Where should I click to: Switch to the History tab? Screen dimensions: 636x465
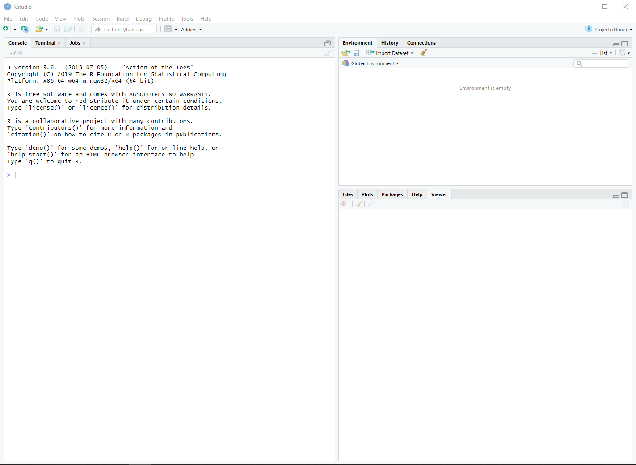click(390, 43)
